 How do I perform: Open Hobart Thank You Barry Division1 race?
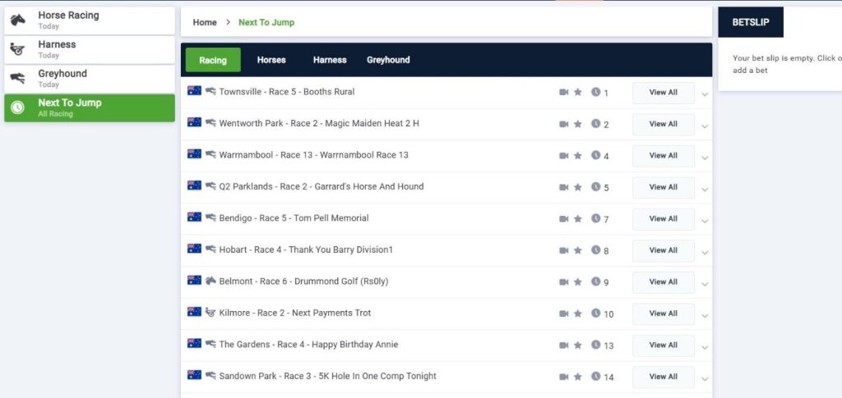pyautogui.click(x=306, y=249)
